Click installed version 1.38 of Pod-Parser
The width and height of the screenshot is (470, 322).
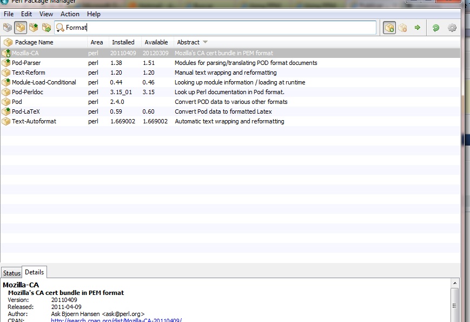click(x=116, y=63)
